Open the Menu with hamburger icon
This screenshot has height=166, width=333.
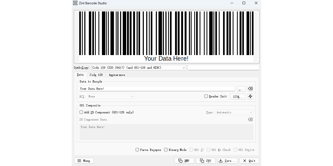tap(84, 161)
